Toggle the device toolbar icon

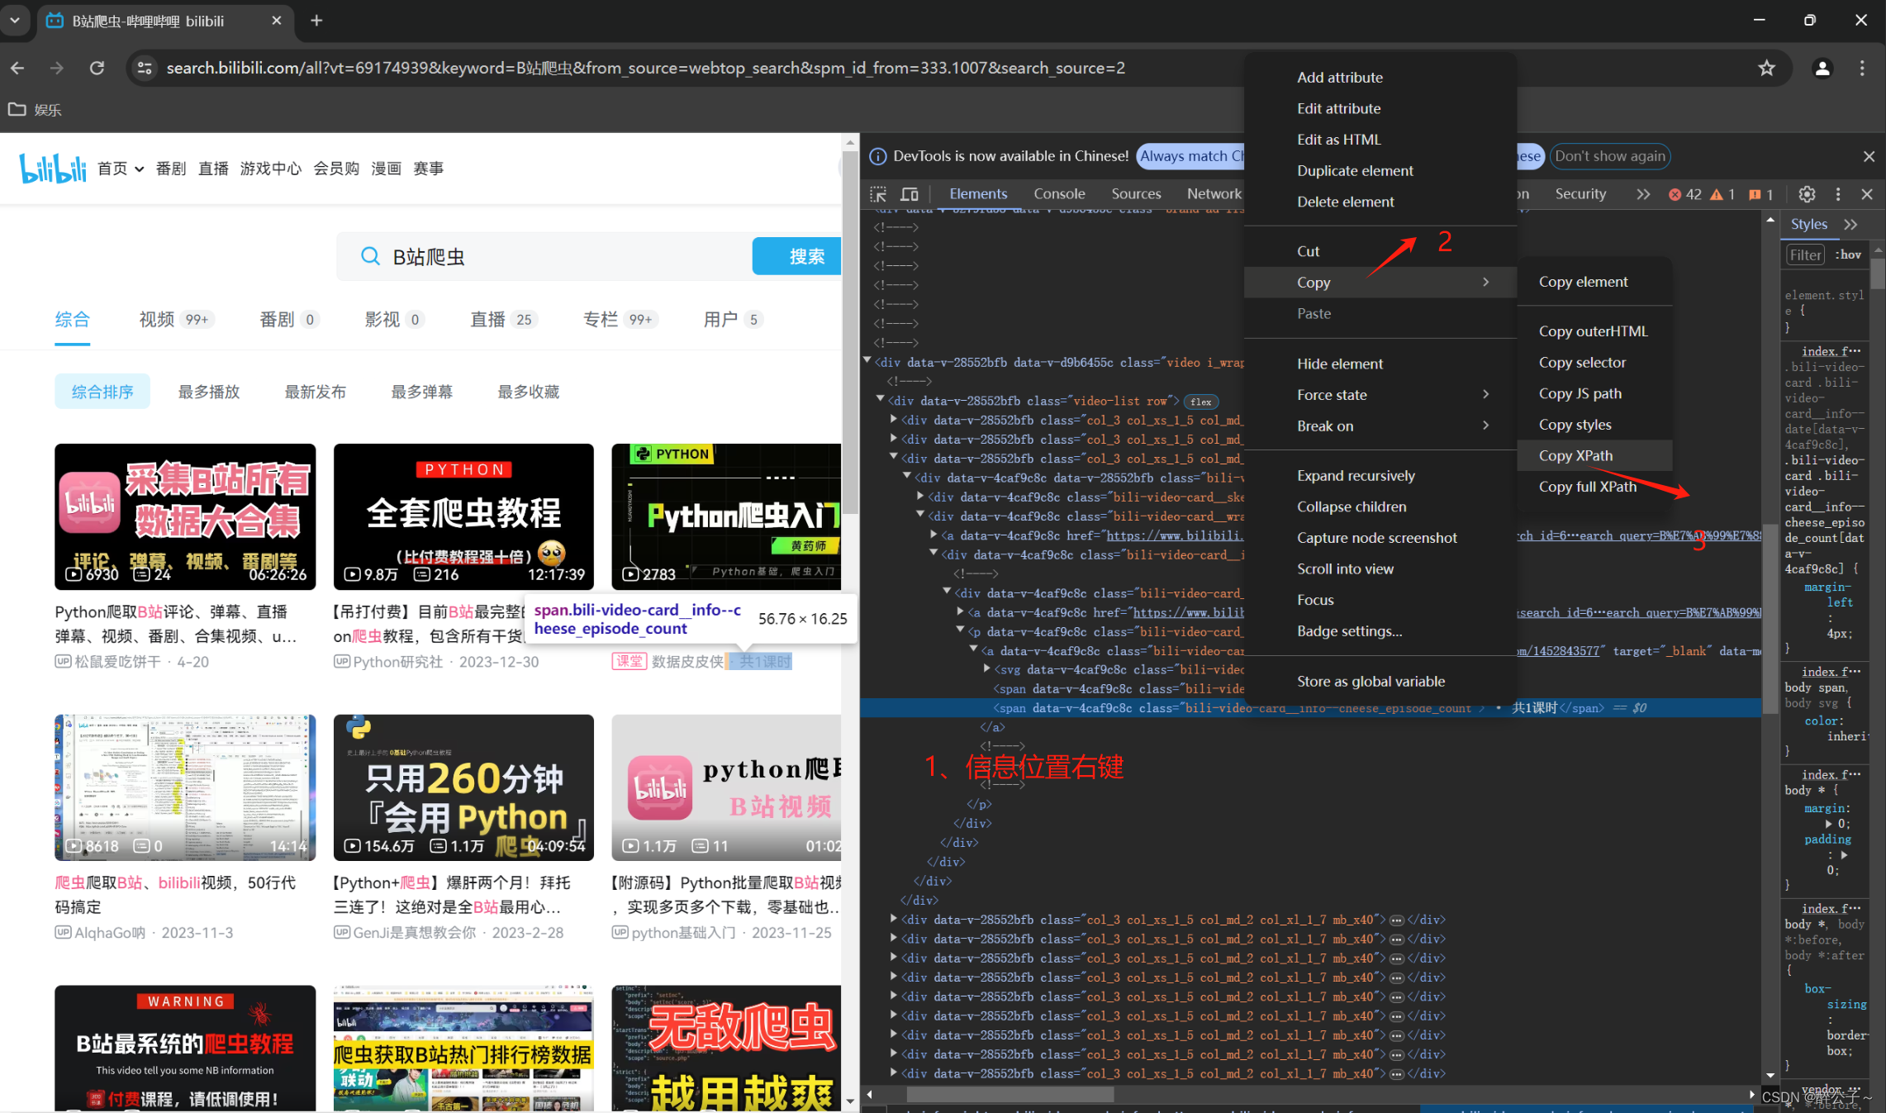pyautogui.click(x=910, y=194)
